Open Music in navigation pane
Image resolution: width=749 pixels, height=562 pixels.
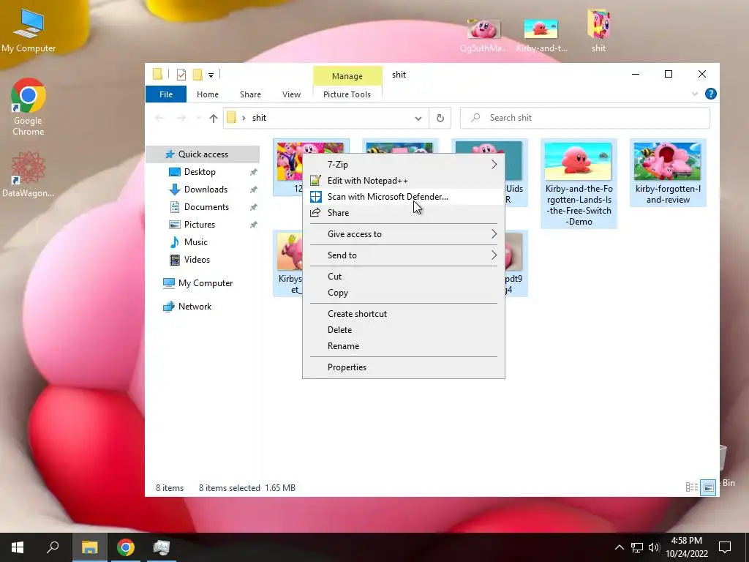[x=195, y=242]
